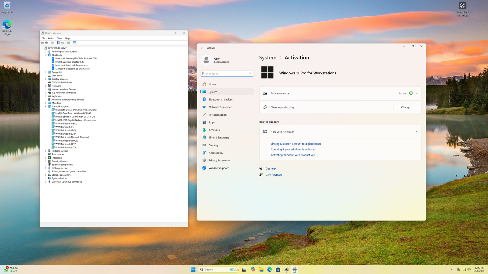The height and width of the screenshot is (274, 488).
Task: Open Network & internet settings page
Action: pos(227,107)
